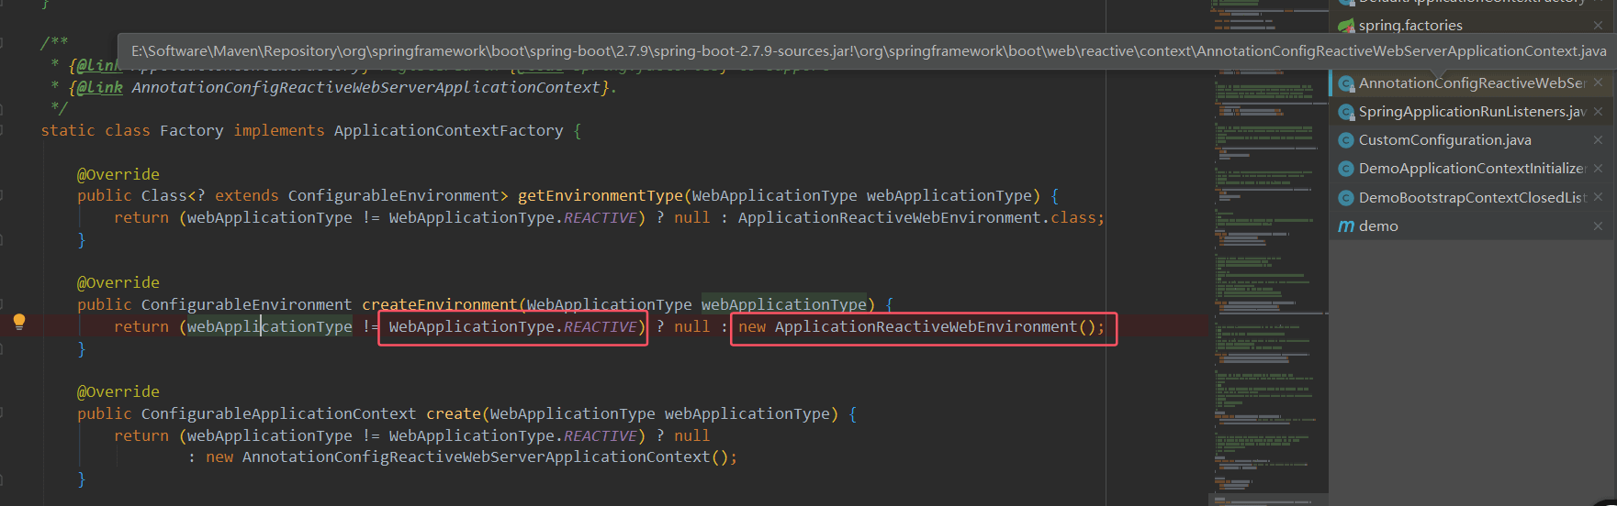This screenshot has height=506, width=1617.
Task: Click the class icon beside DemoBootstrapContextClosedList
Action: tap(1346, 198)
